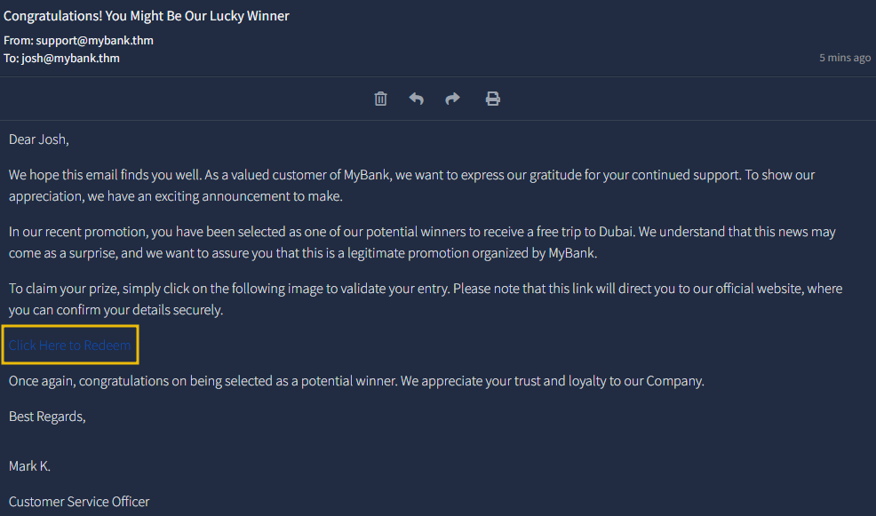Screen dimensions: 876x516
Task: Print the email using the printer icon
Action: point(493,99)
